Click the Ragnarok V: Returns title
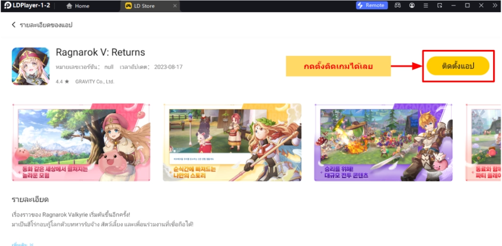Screen dimensions: 502x246 (100, 52)
